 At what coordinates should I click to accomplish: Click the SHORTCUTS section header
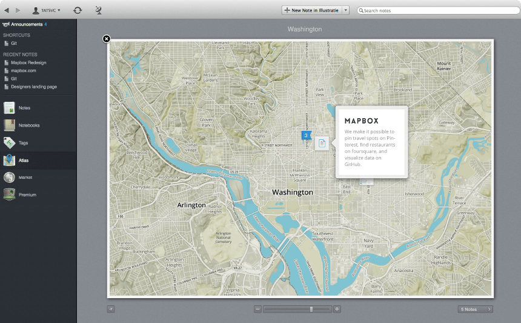tap(16, 35)
